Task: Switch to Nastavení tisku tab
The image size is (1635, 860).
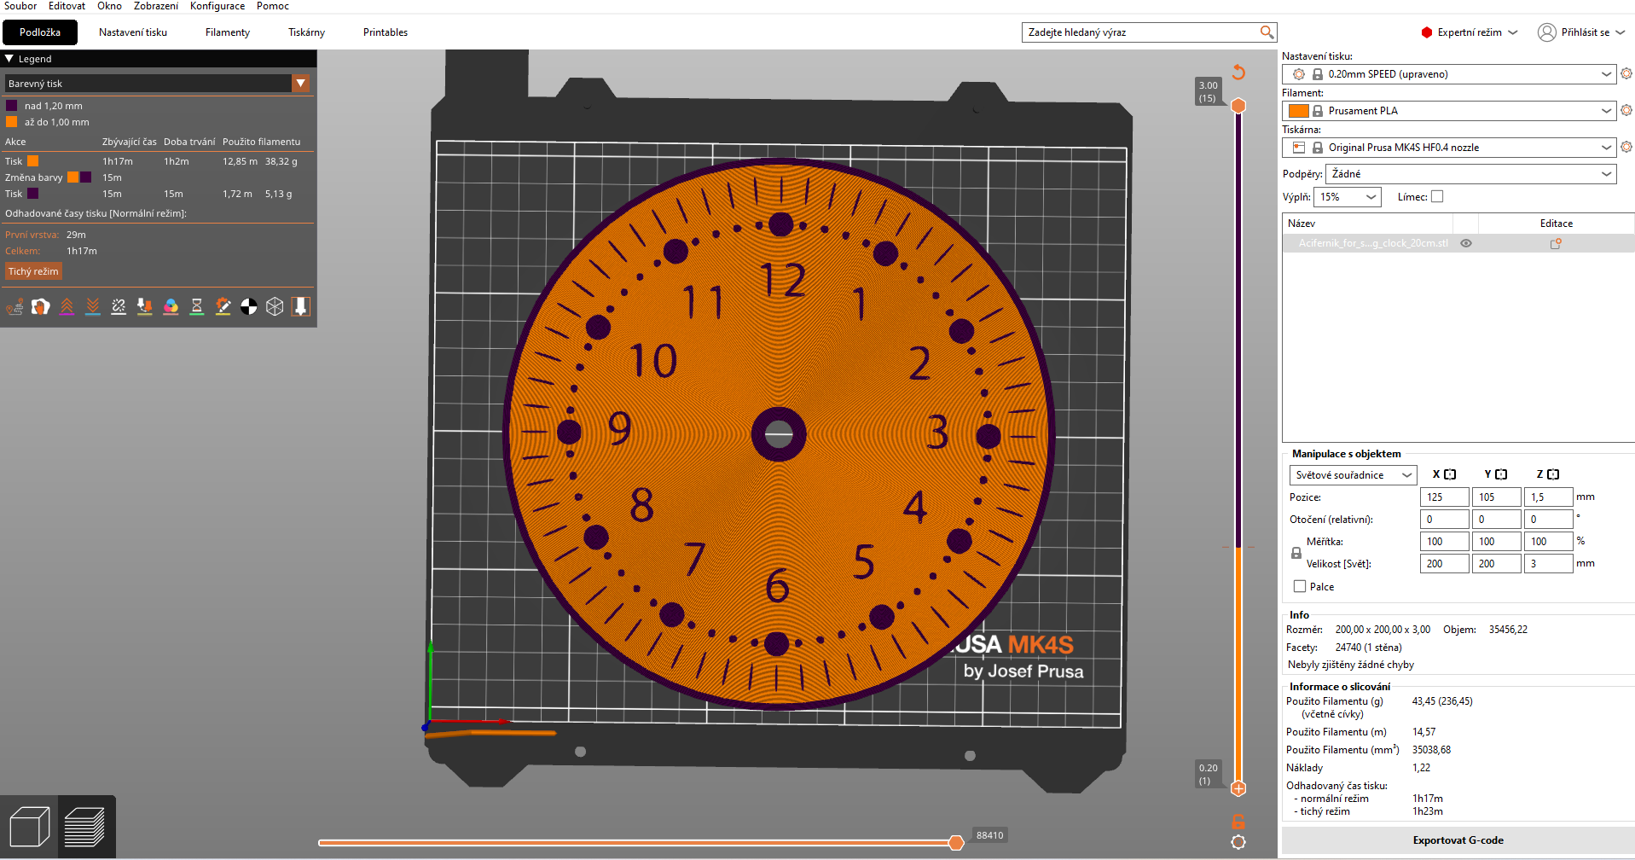Action: click(133, 32)
